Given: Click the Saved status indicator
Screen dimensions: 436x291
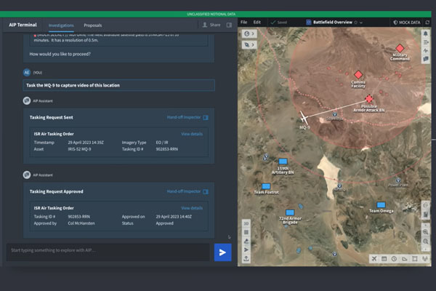Looking at the screenshot, I should point(279,23).
